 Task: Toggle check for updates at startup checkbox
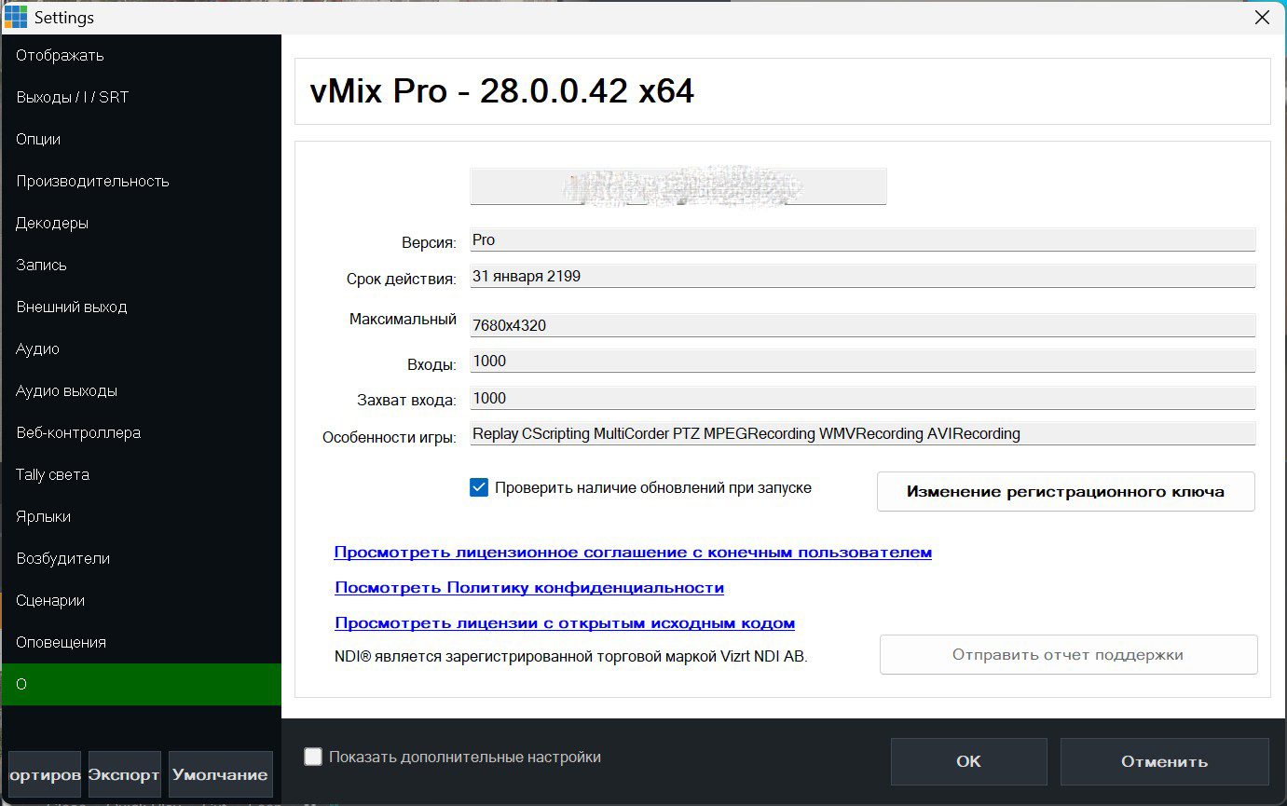[479, 487]
